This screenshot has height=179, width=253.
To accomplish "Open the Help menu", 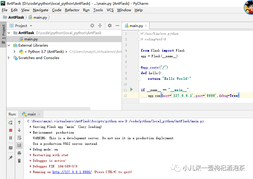I will 139,10.
